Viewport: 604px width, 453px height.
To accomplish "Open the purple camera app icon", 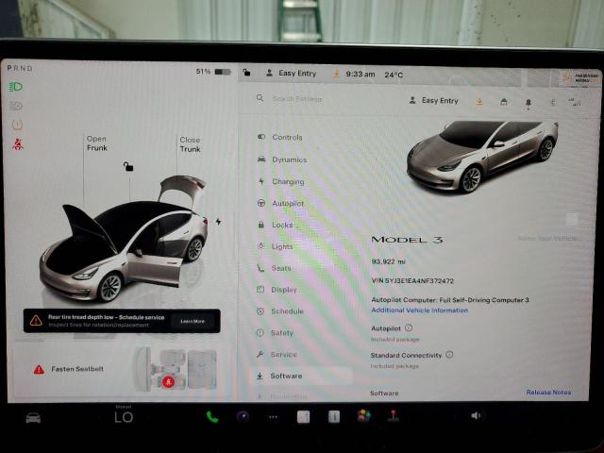I will [x=243, y=416].
